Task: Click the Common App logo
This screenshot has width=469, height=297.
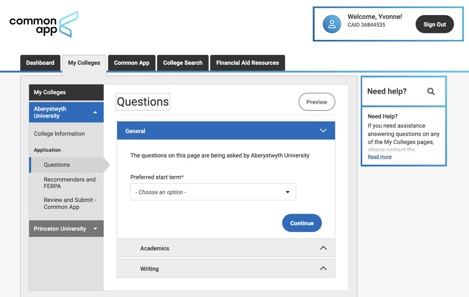Action: click(x=44, y=24)
